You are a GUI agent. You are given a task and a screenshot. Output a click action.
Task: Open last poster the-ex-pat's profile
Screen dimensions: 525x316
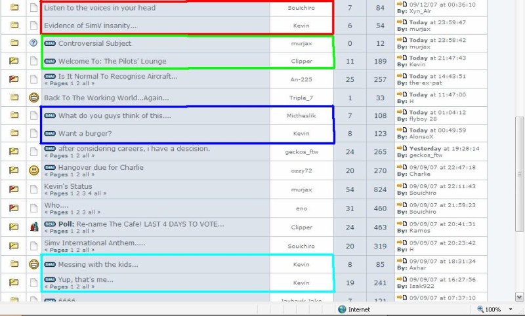pyautogui.click(x=425, y=83)
